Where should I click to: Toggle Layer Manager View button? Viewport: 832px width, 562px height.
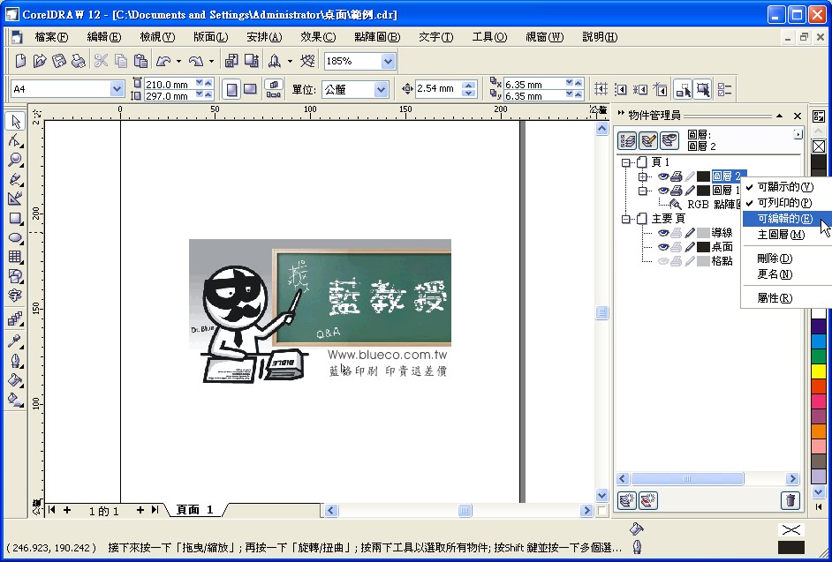point(669,140)
